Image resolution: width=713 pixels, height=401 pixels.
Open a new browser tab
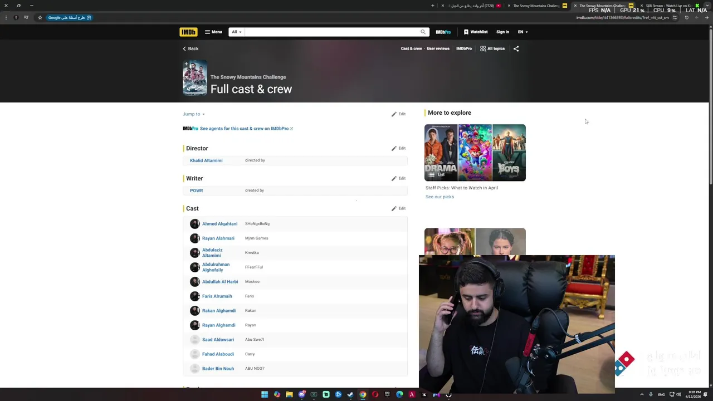(x=432, y=6)
